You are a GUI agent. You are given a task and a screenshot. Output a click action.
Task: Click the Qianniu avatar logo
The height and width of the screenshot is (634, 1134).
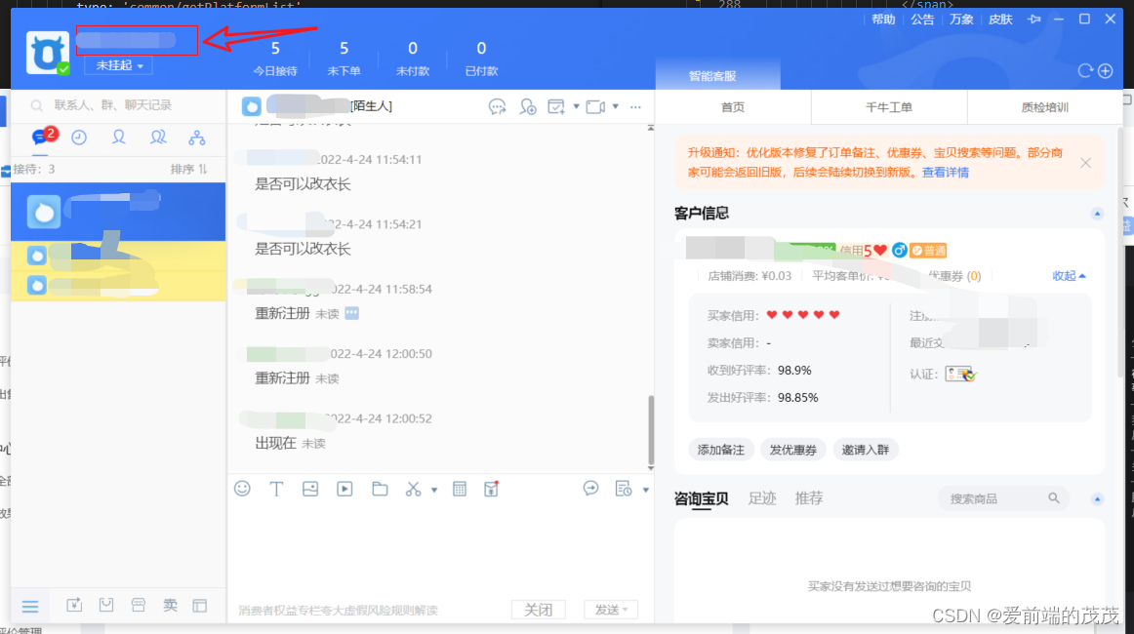click(x=48, y=52)
